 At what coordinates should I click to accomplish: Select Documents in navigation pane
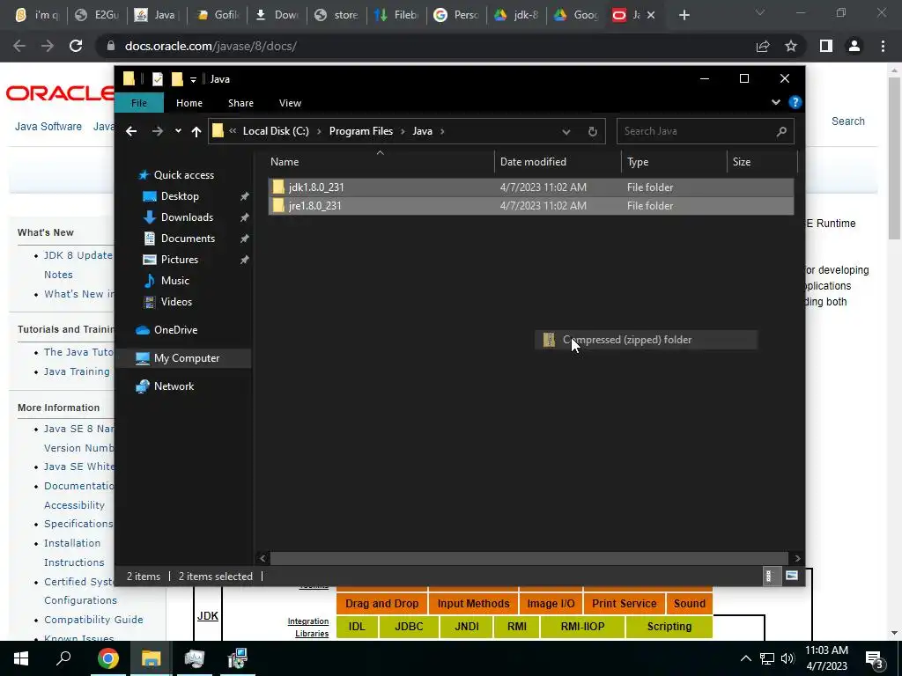188,239
